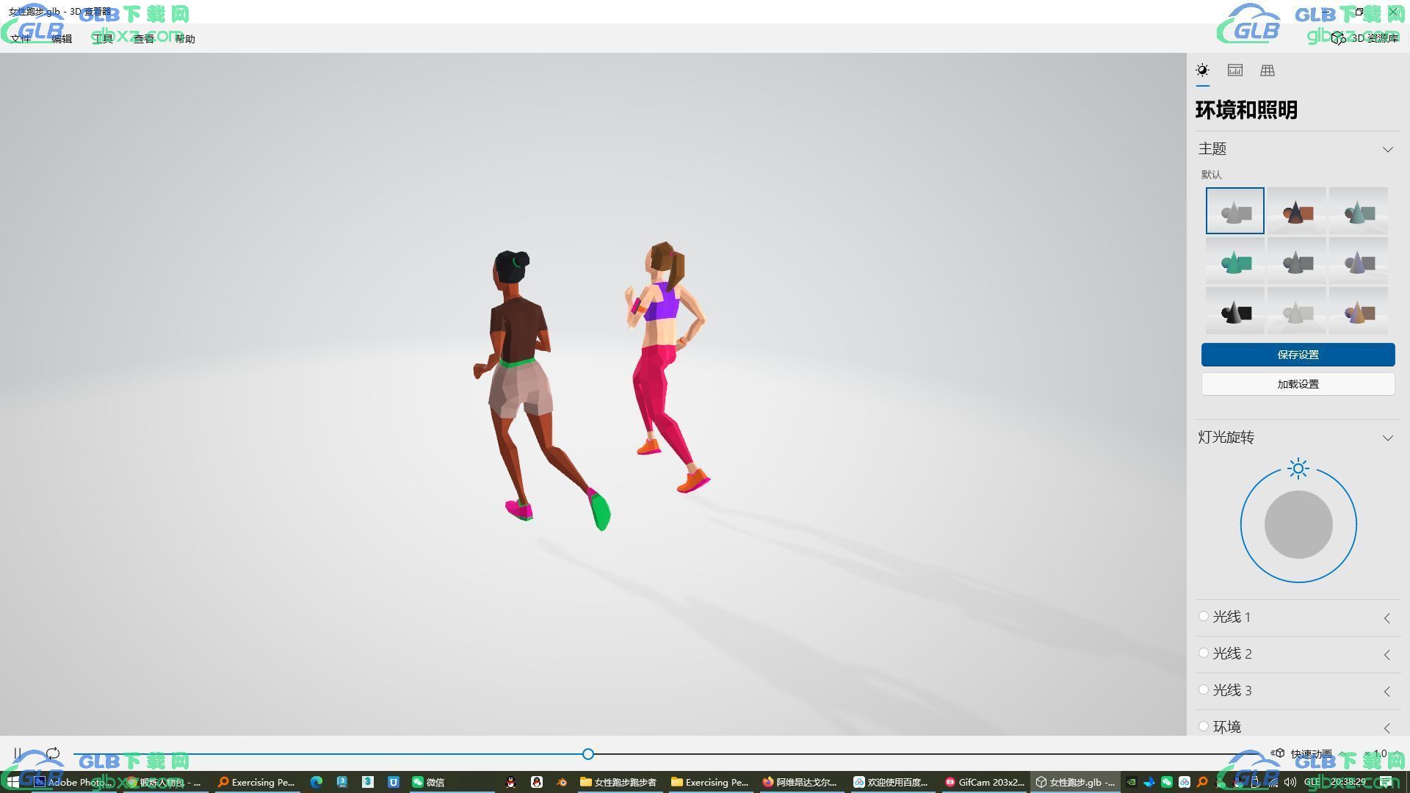The height and width of the screenshot is (793, 1410).
Task: Collapse the 灯光旋转 section
Action: (x=1387, y=438)
